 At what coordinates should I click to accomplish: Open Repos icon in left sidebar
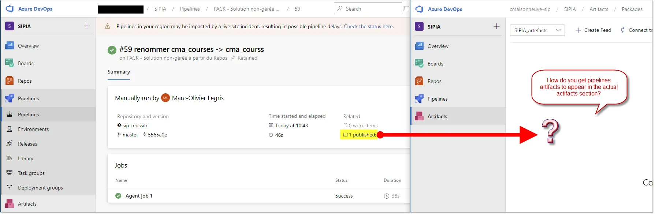(10, 81)
